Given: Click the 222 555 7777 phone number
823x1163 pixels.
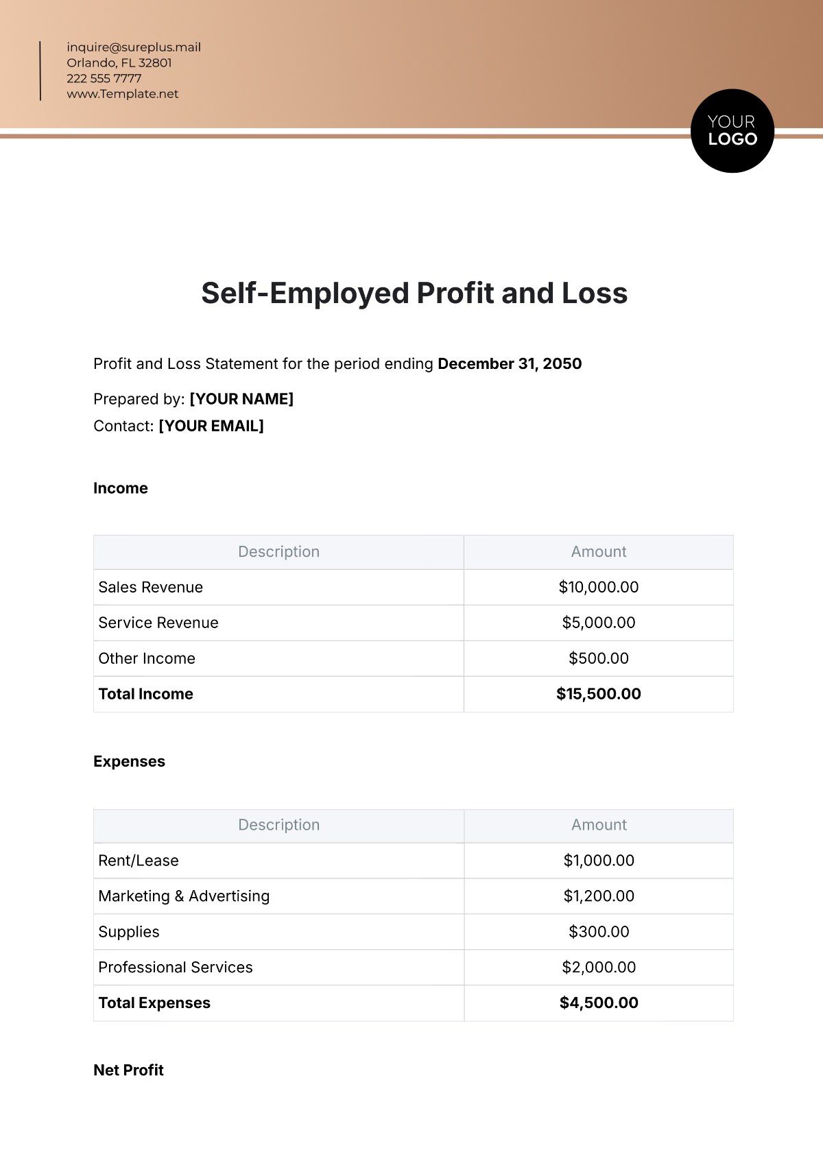Looking at the screenshot, I should tap(104, 78).
